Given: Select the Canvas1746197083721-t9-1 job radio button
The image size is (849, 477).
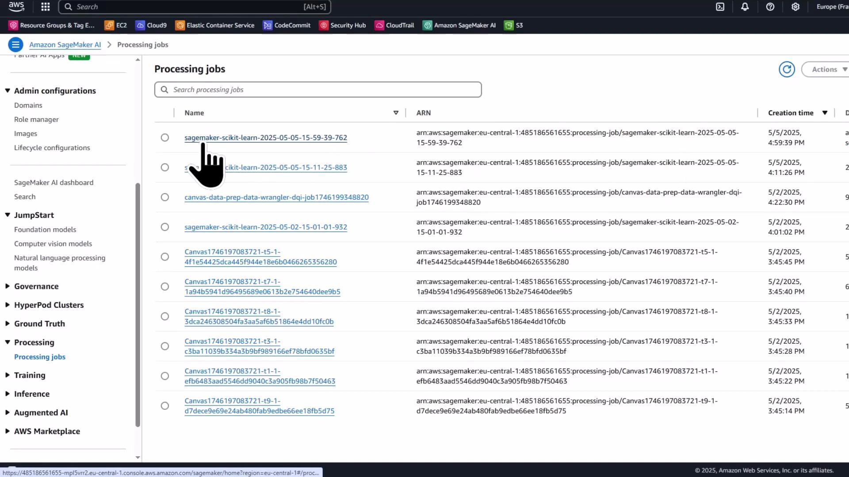Looking at the screenshot, I should click(164, 405).
